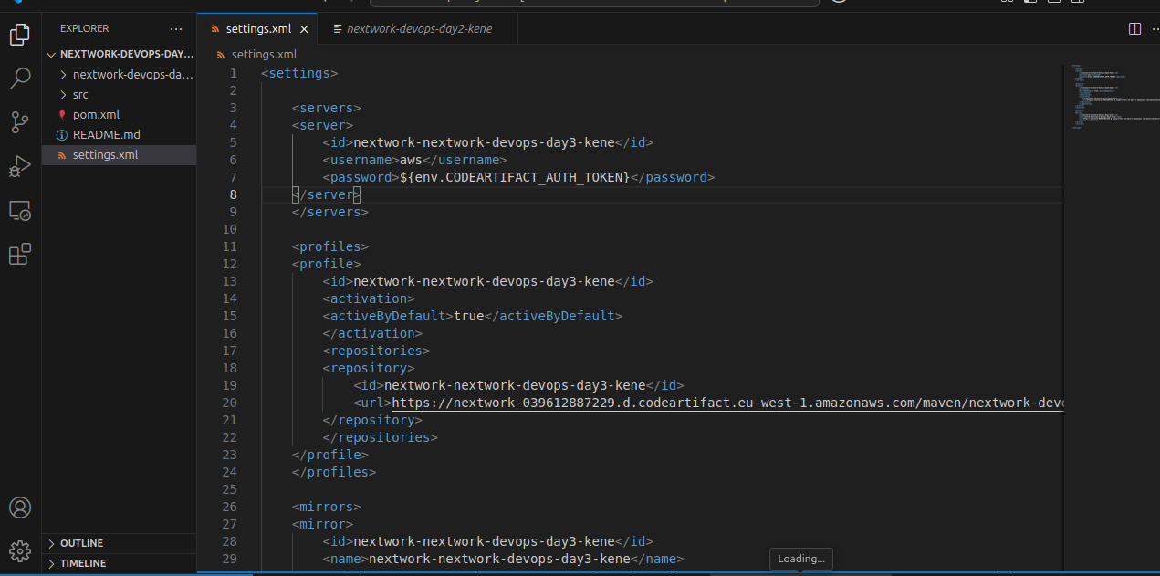Expand the TIMELINE section

(x=119, y=563)
